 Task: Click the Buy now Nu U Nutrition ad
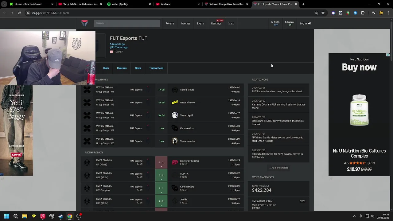coord(359,114)
